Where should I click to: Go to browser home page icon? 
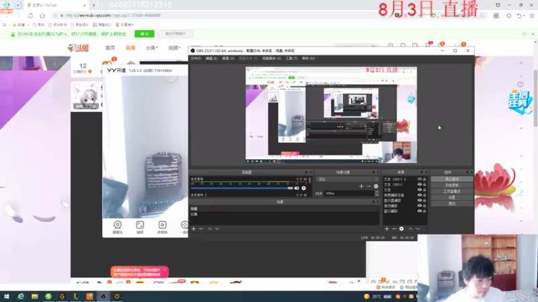pyautogui.click(x=42, y=15)
